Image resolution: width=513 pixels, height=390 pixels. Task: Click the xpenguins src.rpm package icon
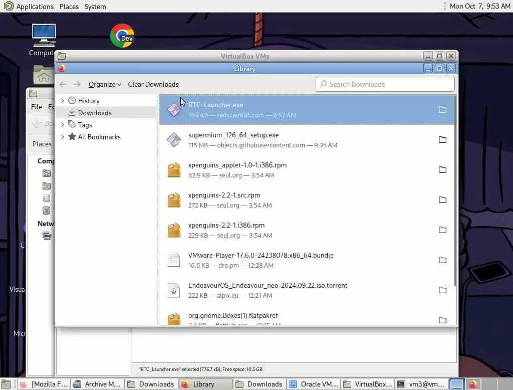point(174,200)
